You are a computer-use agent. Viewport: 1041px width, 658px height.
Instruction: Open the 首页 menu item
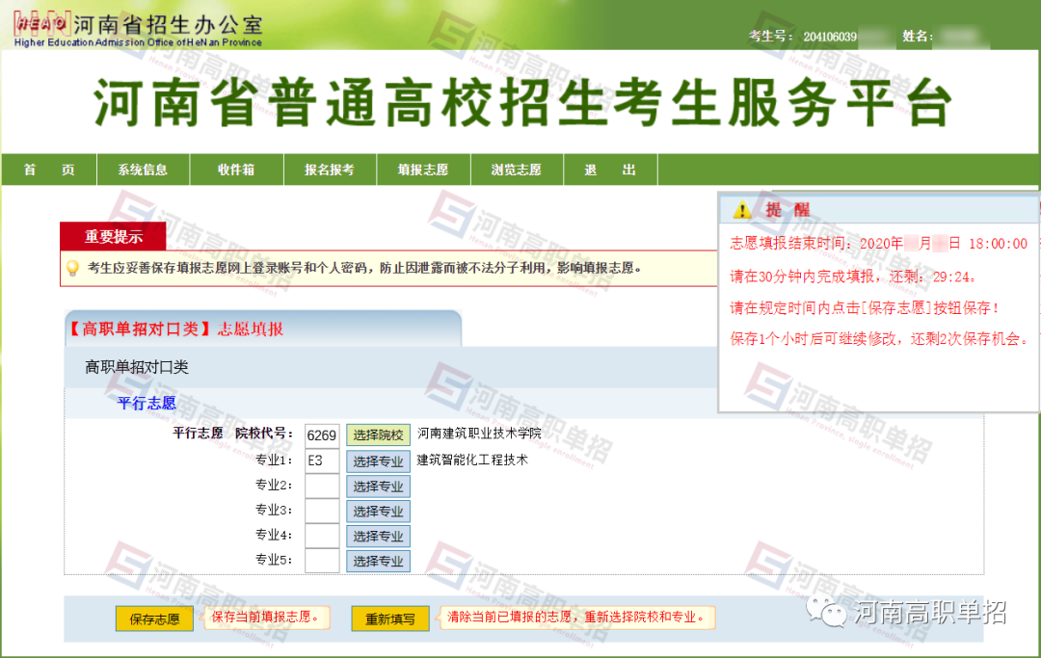[47, 169]
